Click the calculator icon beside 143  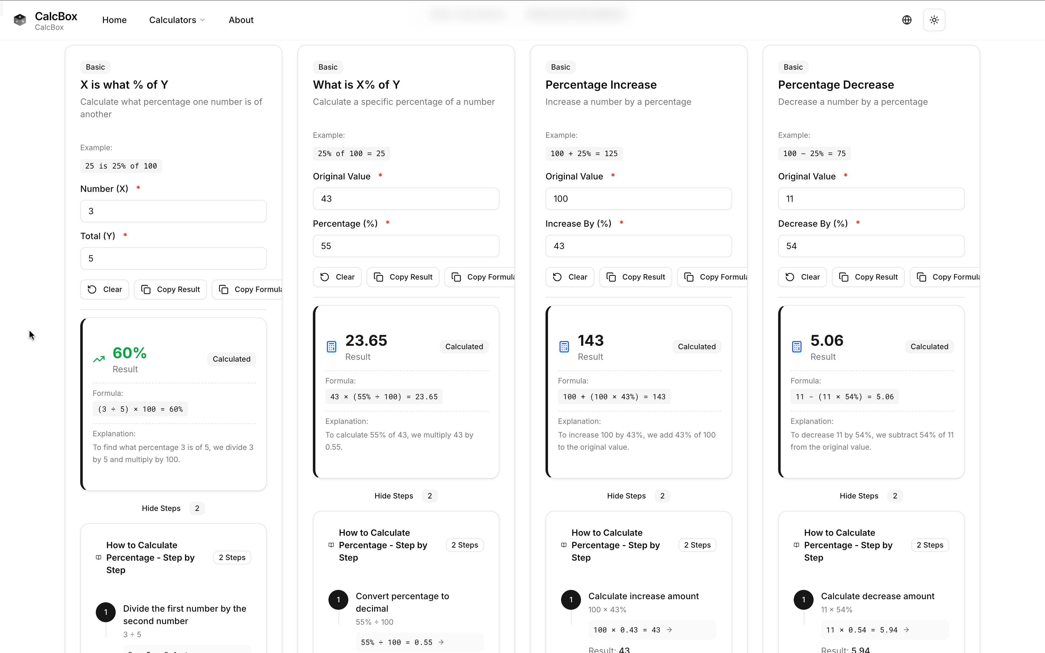(x=564, y=346)
